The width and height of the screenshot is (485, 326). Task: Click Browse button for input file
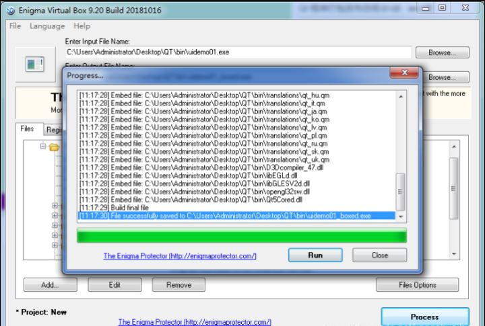click(443, 52)
